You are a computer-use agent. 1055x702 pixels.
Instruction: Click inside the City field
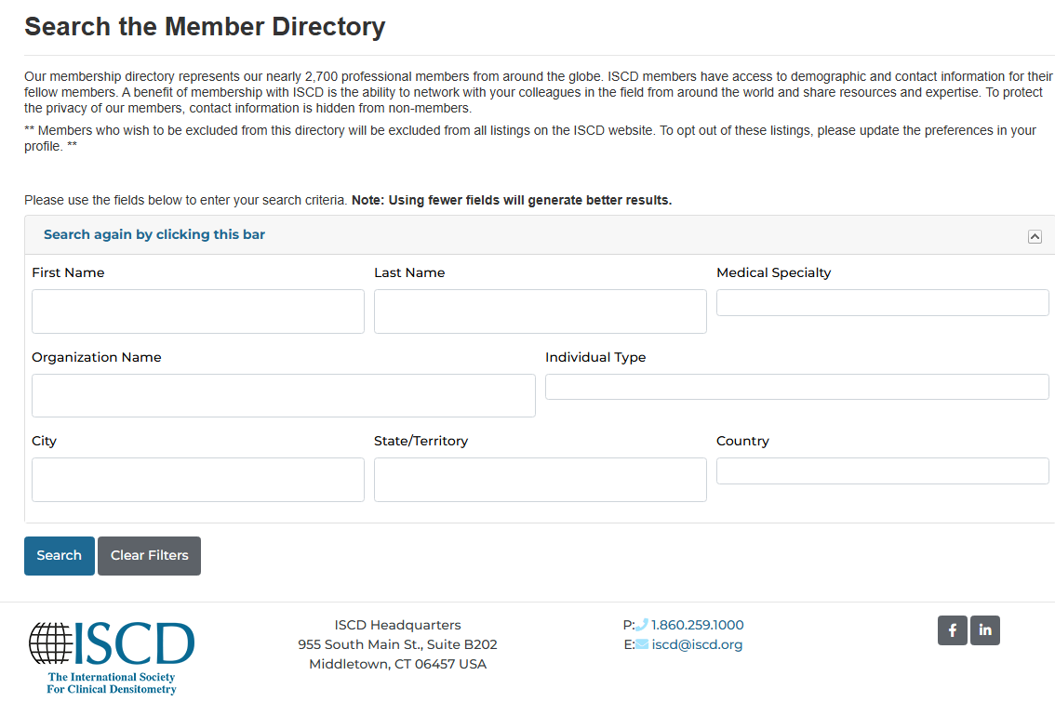(x=198, y=480)
